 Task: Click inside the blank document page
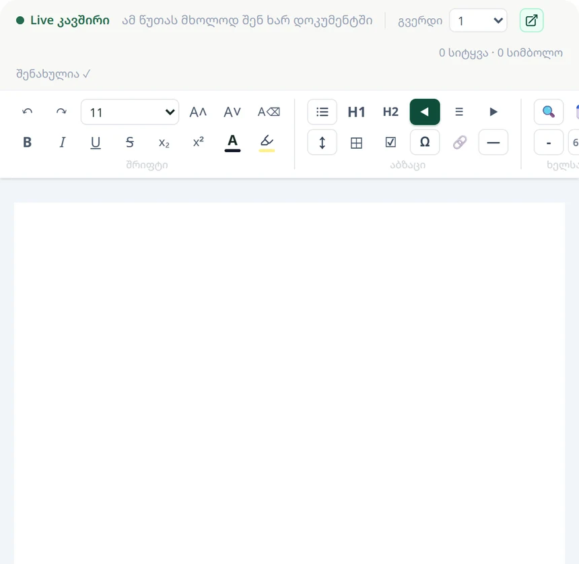(x=289, y=383)
